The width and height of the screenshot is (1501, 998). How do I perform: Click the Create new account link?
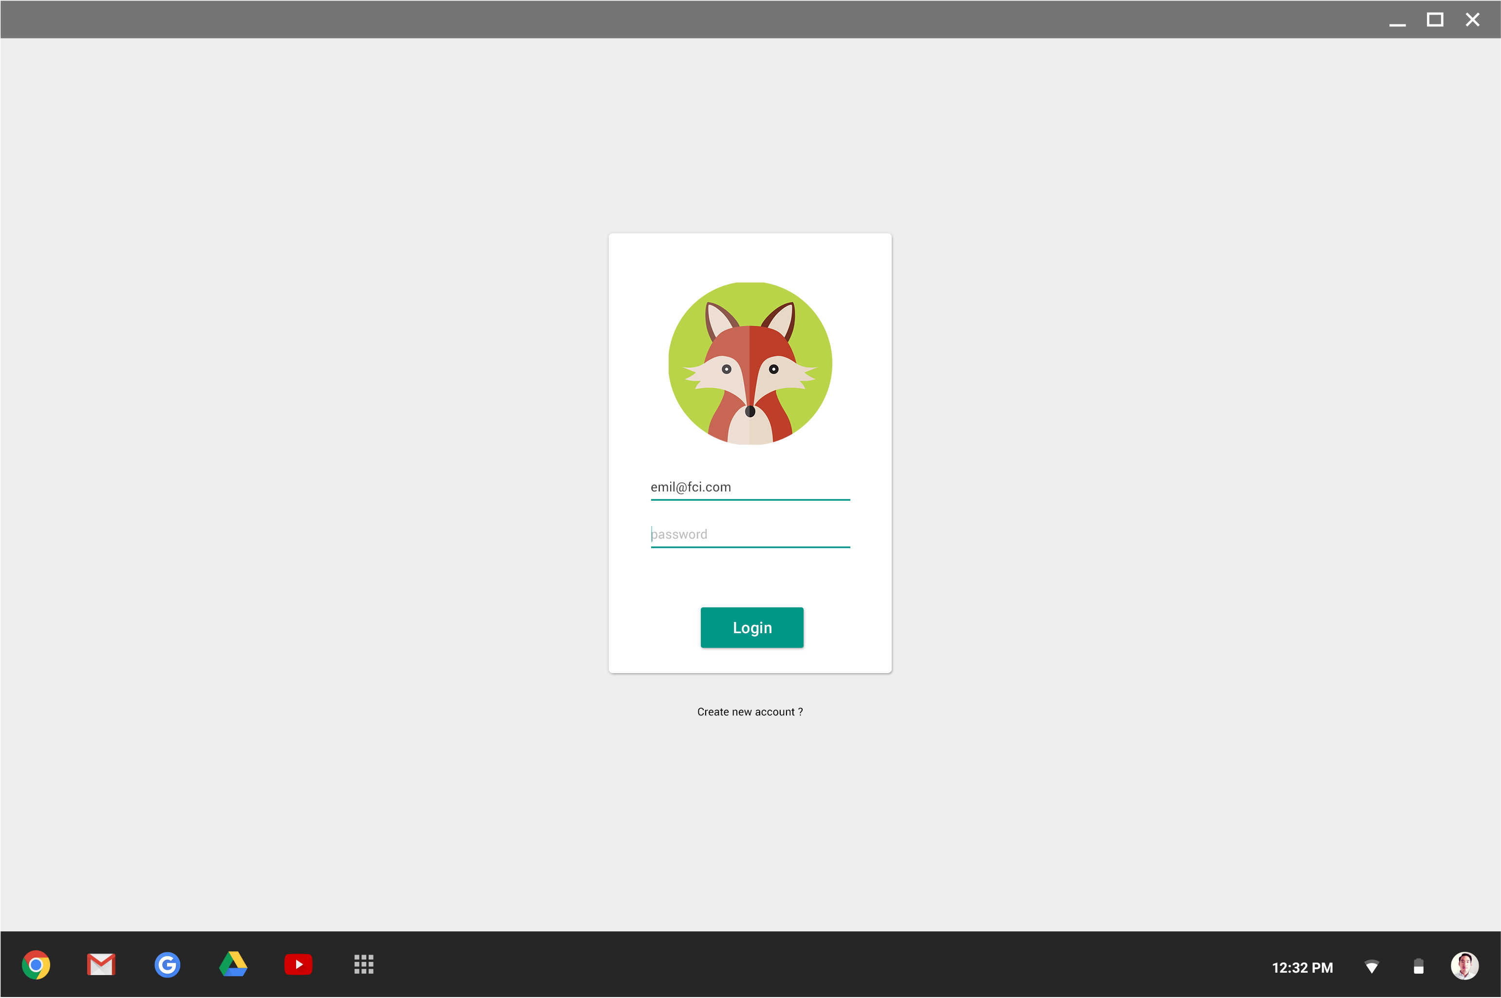750,712
